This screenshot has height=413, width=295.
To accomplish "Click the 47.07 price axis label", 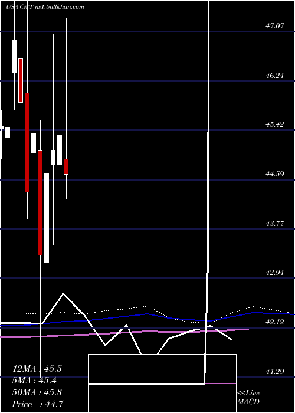I will coord(275,26).
